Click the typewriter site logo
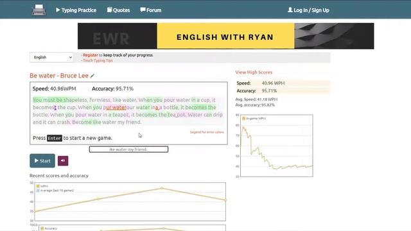411x231 pixels. 39,10
